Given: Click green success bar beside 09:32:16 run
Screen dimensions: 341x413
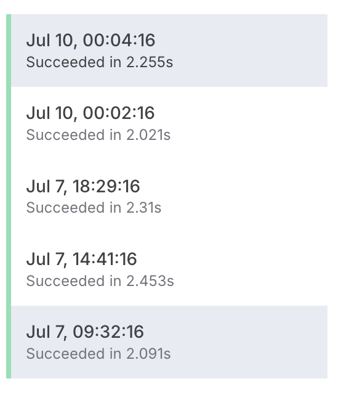Looking at the screenshot, I should [9, 342].
